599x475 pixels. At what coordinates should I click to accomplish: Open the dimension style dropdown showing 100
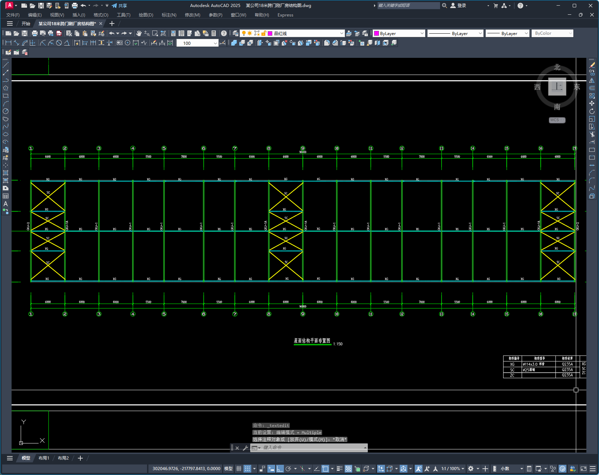[198, 43]
